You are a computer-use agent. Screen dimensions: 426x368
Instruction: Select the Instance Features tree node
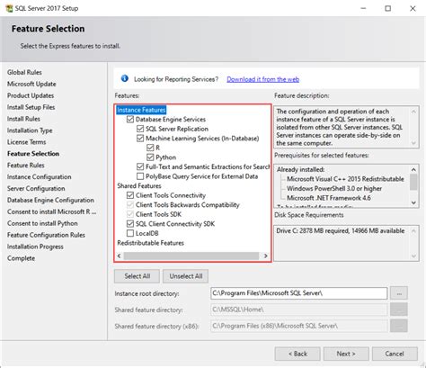[141, 110]
